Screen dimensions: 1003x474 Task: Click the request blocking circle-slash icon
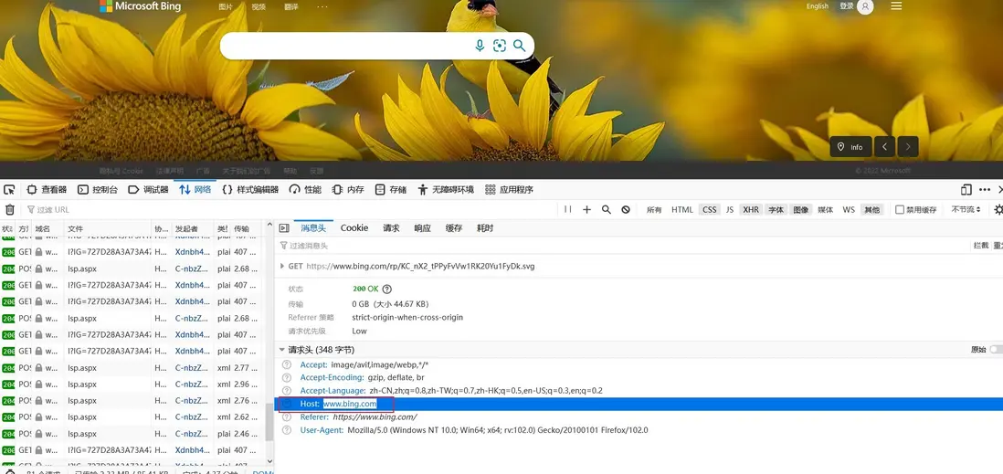626,209
